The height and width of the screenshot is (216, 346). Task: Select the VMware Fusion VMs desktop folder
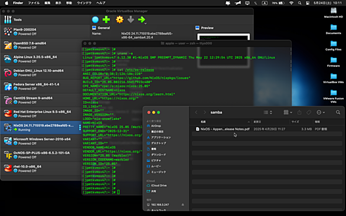334,96
